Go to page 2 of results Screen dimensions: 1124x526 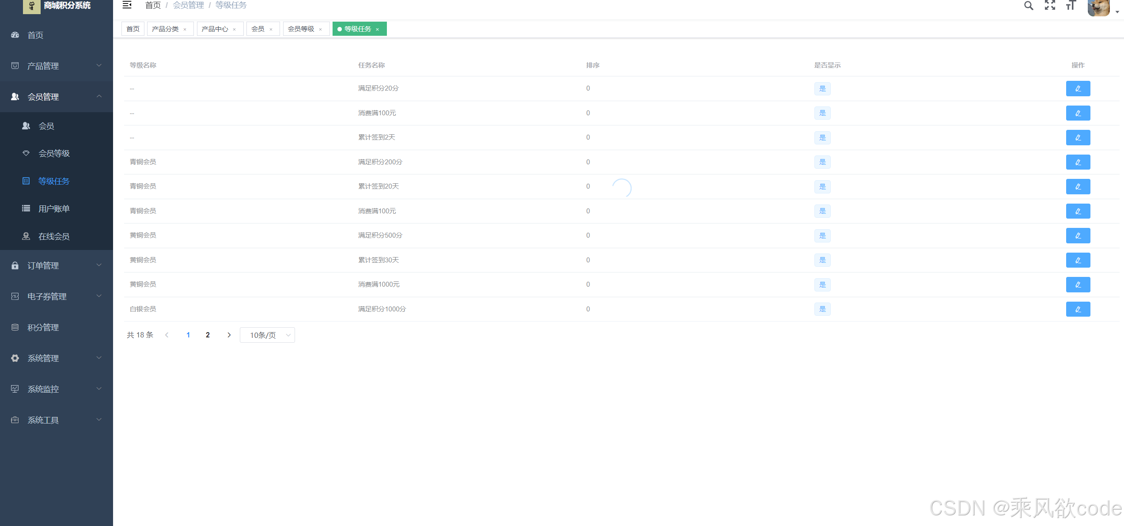coord(208,335)
